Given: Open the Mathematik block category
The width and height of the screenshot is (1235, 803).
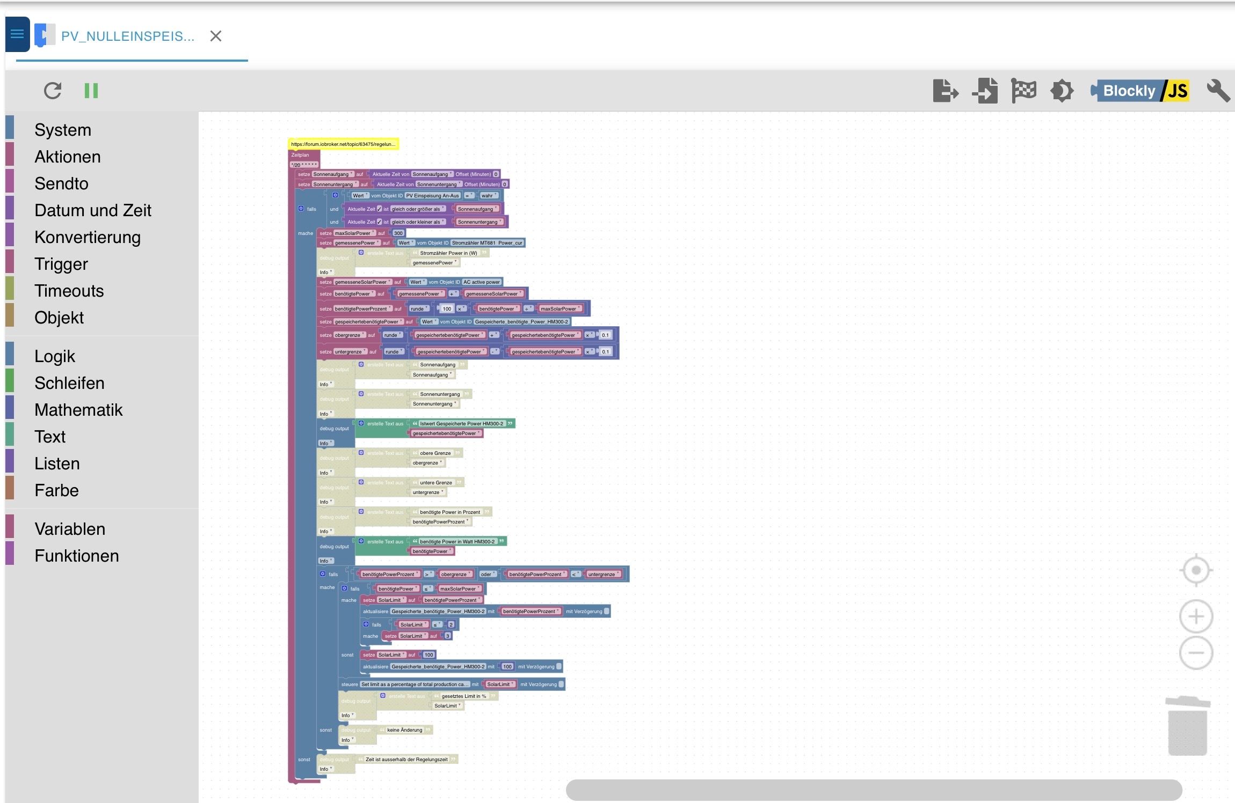Looking at the screenshot, I should pos(78,410).
